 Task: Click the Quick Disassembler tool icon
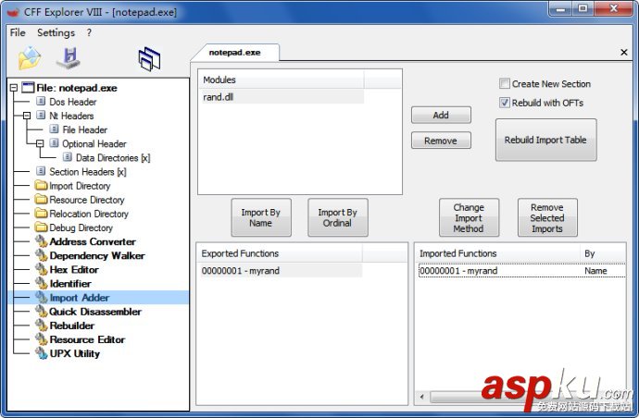[x=41, y=312]
